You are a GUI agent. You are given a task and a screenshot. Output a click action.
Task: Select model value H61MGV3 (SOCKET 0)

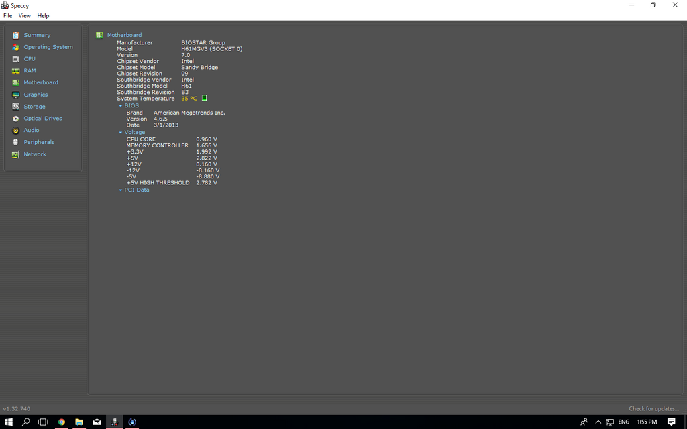click(x=211, y=48)
